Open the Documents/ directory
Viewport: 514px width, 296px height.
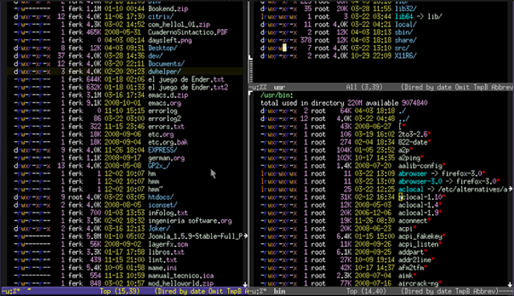(x=166, y=64)
